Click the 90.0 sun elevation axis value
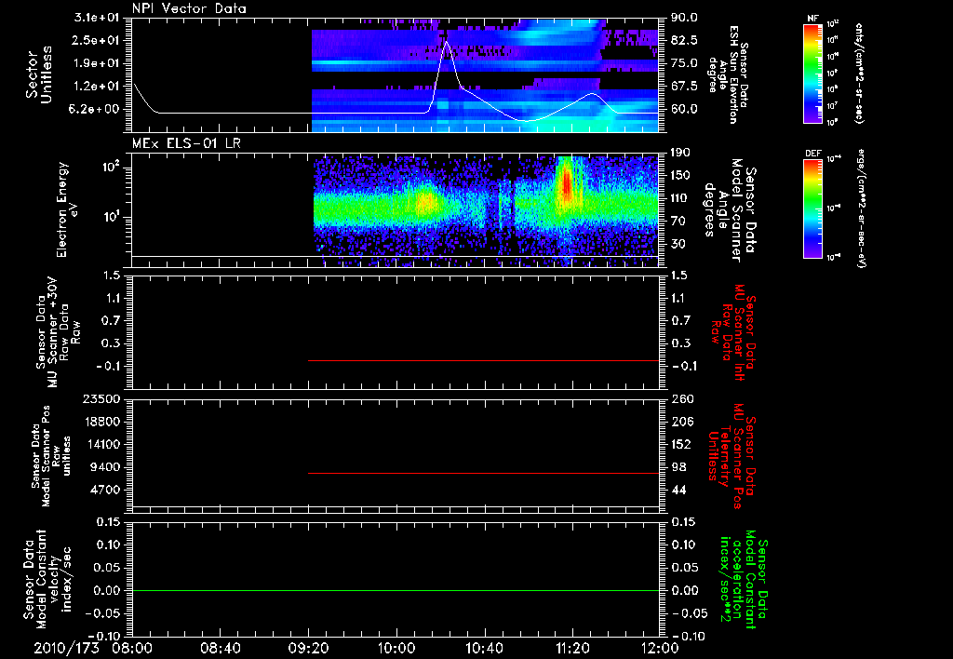Viewport: 953px width, 659px height. pos(684,18)
